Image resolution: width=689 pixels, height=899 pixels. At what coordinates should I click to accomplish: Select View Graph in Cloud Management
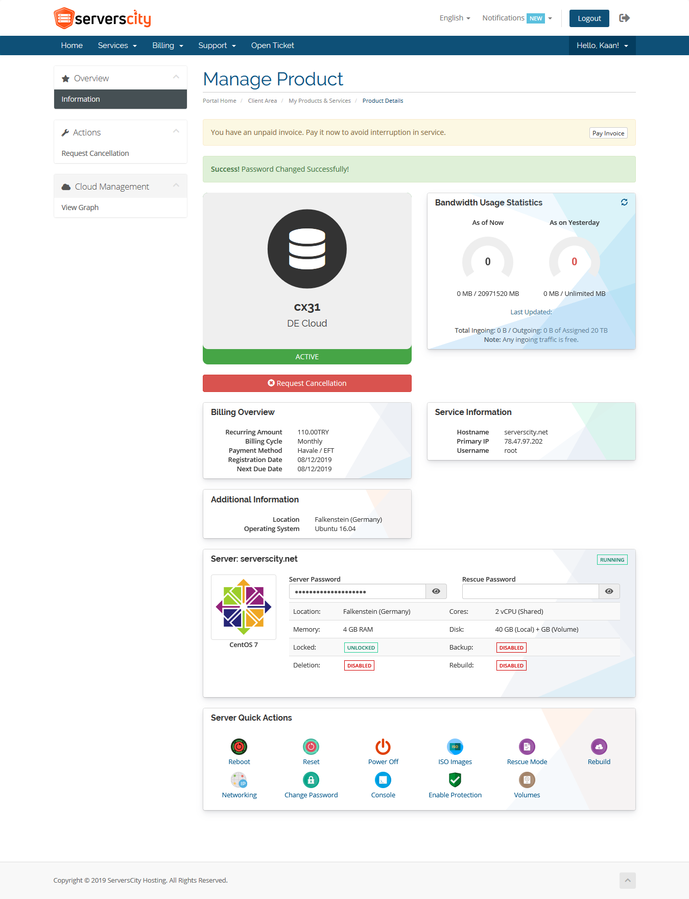coord(80,208)
